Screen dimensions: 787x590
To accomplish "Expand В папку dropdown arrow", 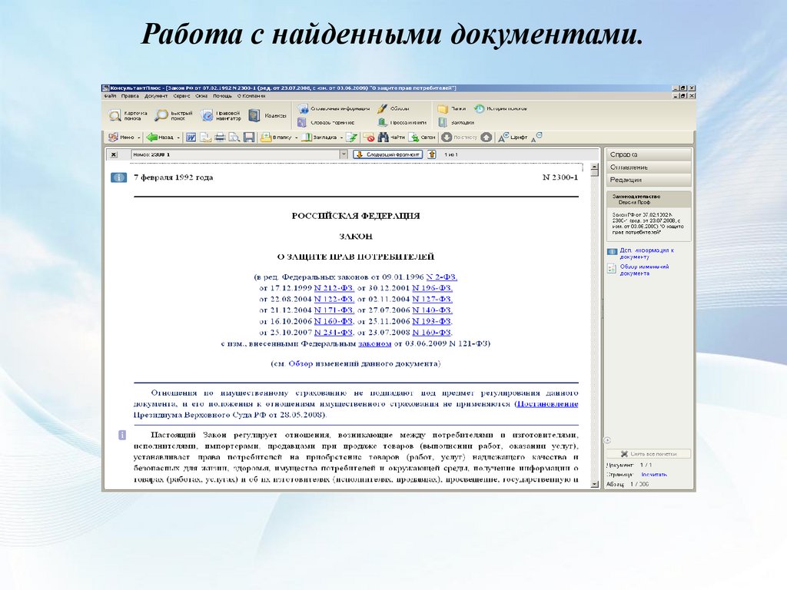I will click(296, 138).
